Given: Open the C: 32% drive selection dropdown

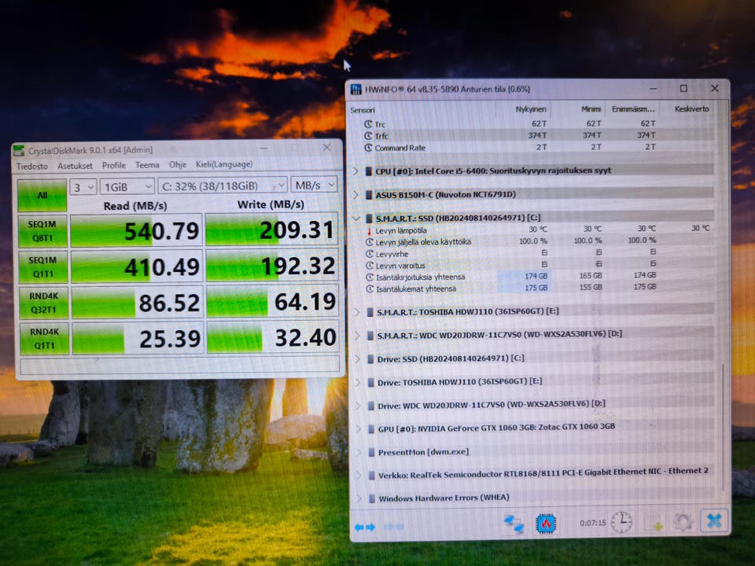Looking at the screenshot, I should point(223,186).
